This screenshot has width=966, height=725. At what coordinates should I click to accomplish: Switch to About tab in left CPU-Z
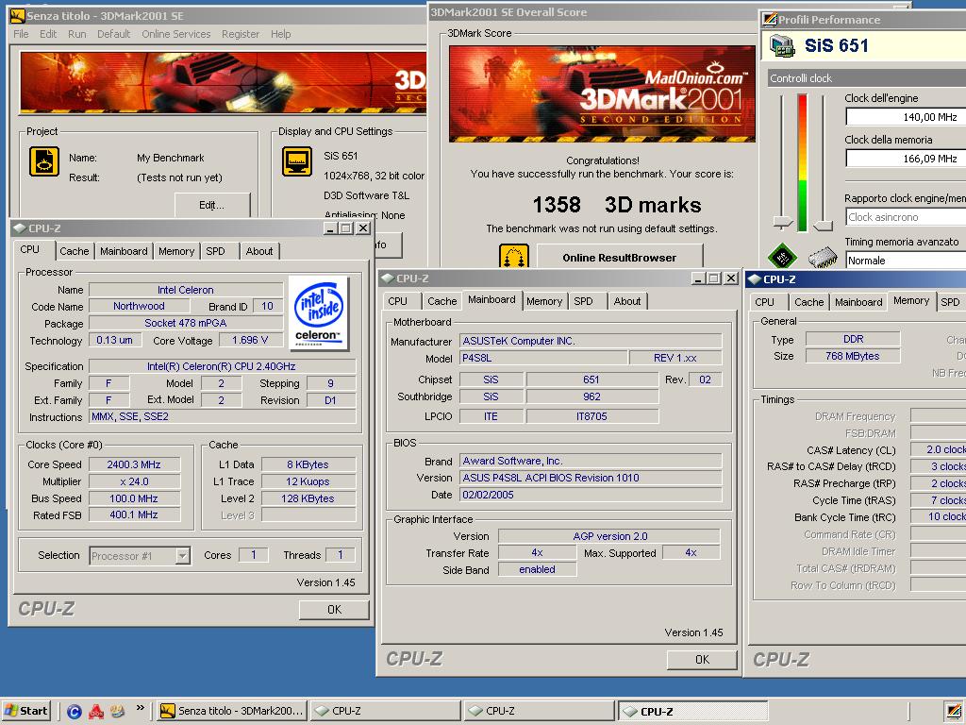(x=259, y=251)
